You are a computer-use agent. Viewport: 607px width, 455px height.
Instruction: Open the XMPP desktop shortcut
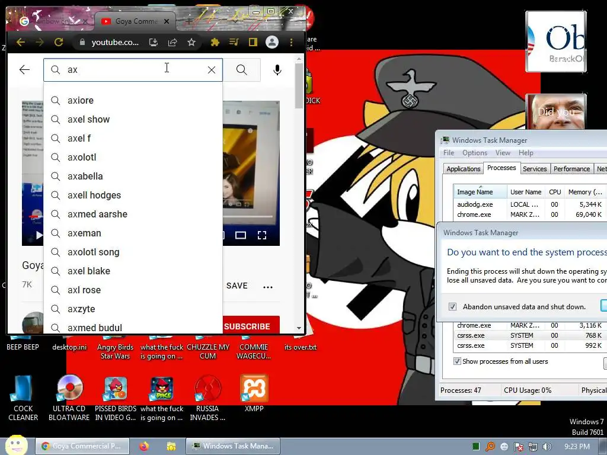[x=254, y=394]
